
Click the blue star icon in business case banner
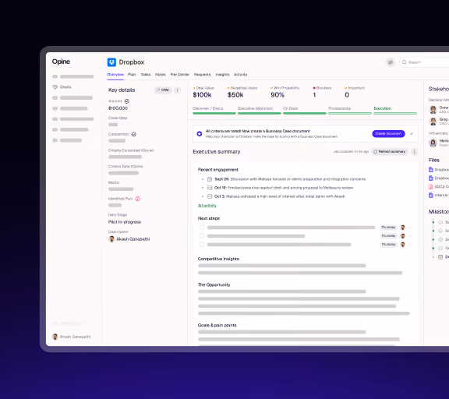click(200, 134)
